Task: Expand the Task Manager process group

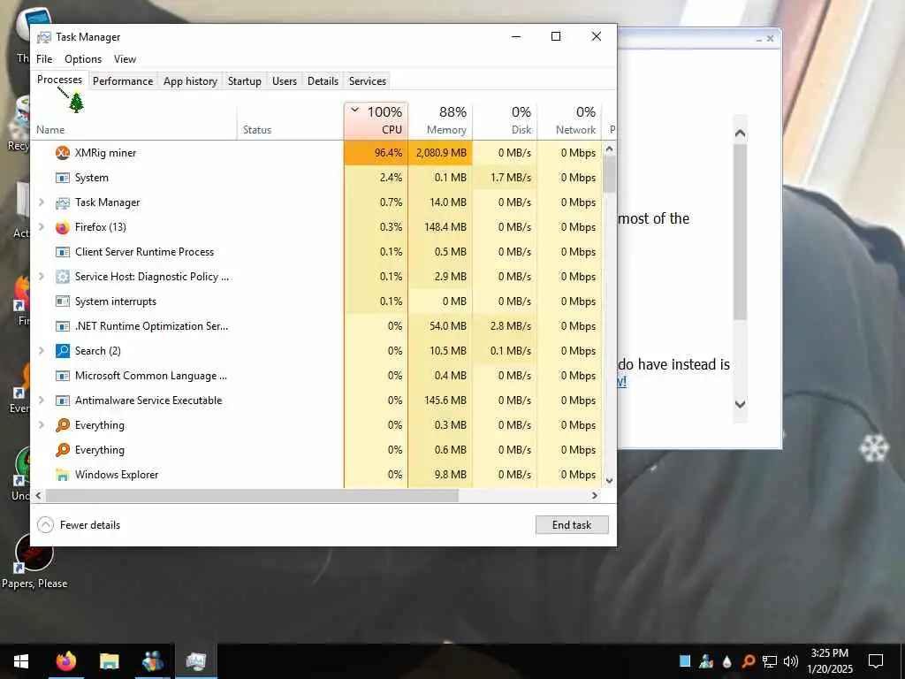Action: coord(41,202)
